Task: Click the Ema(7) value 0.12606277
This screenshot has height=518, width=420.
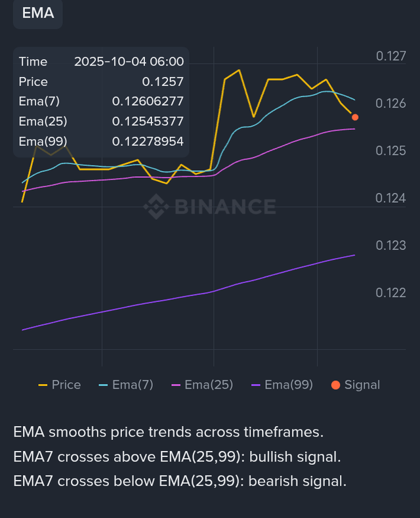Action: click(148, 101)
